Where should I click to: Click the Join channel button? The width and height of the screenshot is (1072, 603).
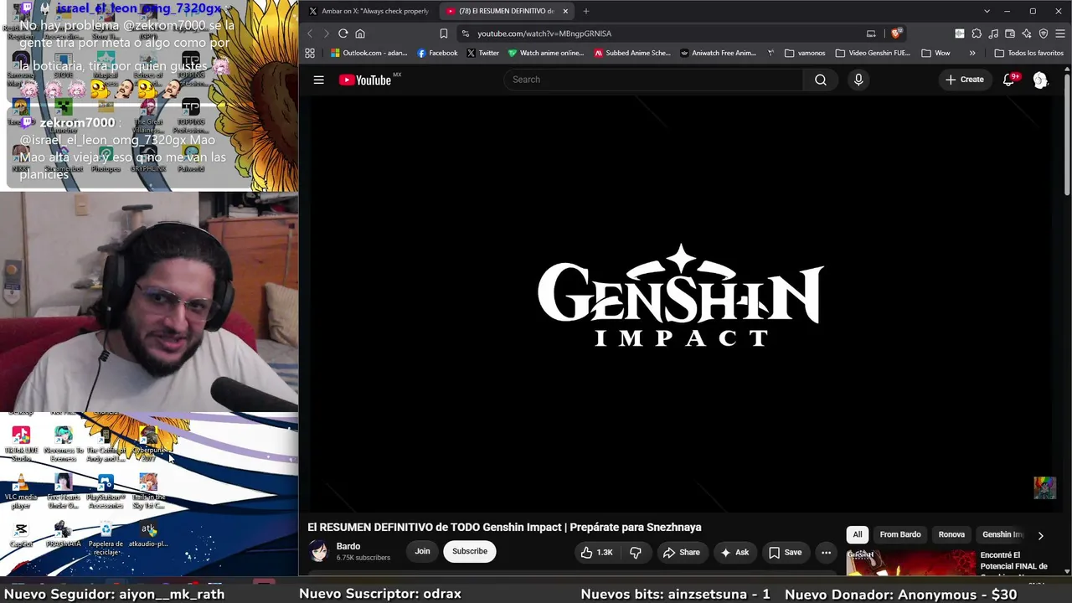[x=422, y=551]
